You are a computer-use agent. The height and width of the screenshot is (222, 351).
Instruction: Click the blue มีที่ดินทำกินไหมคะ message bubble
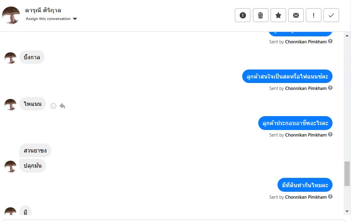click(305, 185)
